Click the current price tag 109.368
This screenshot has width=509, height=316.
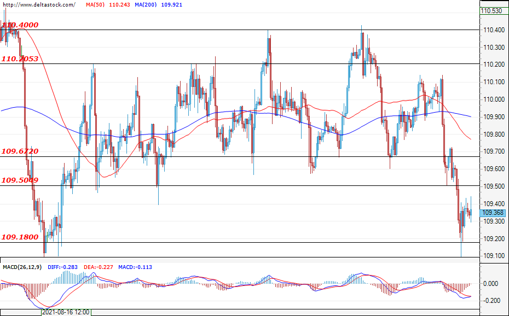(x=493, y=213)
